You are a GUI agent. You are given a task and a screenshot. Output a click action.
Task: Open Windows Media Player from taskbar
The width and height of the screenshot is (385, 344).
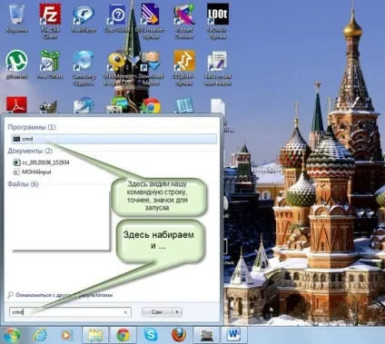[66, 335]
